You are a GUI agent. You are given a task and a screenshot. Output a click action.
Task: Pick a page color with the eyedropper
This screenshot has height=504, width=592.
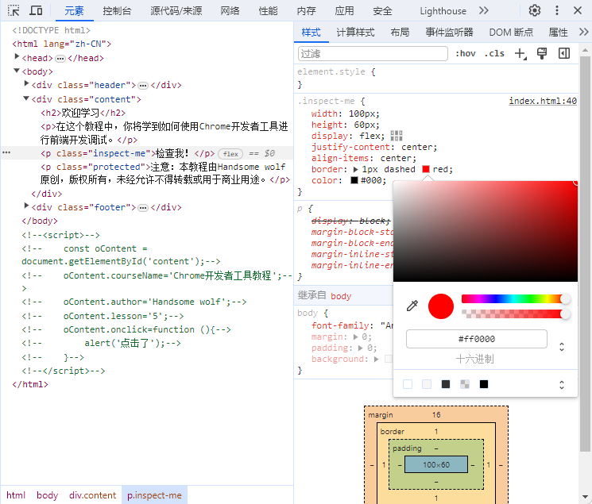(412, 306)
